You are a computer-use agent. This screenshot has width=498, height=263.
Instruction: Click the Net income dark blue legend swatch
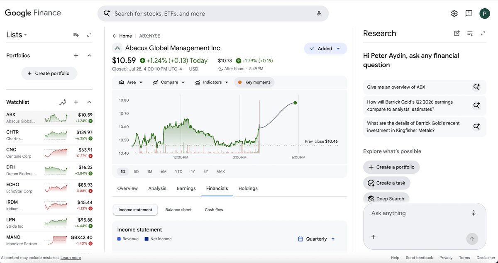[146, 239]
